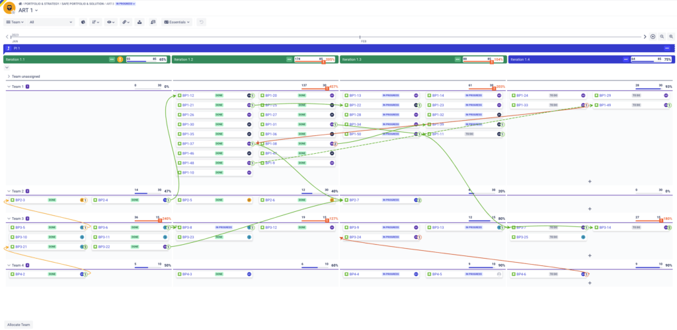Click the home icon in the breadcrumb
The image size is (677, 330).
(20, 3)
